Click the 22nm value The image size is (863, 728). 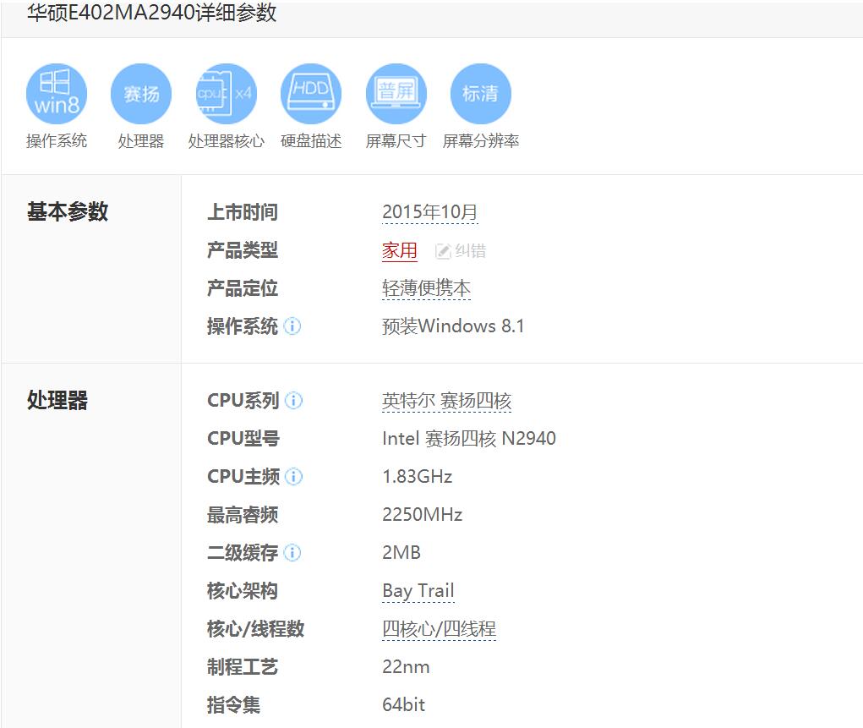(x=406, y=667)
